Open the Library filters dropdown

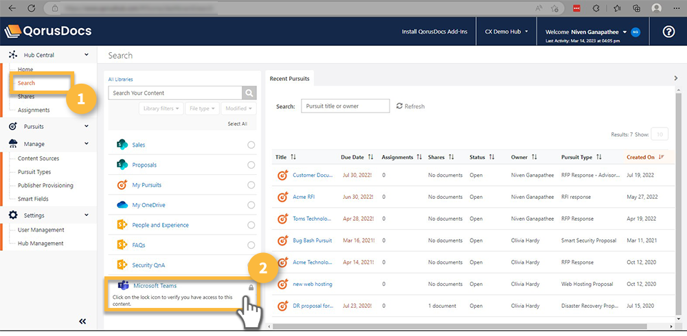click(x=161, y=108)
